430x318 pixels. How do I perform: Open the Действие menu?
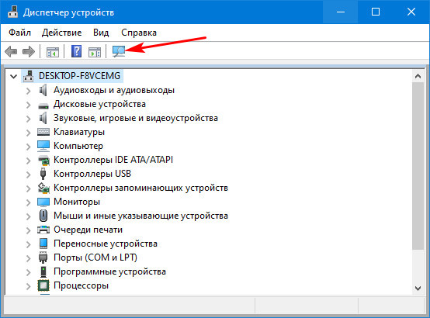coord(61,33)
